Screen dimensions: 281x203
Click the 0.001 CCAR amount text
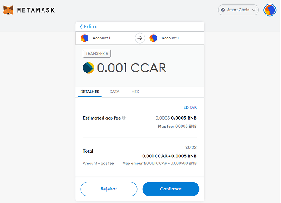click(132, 68)
